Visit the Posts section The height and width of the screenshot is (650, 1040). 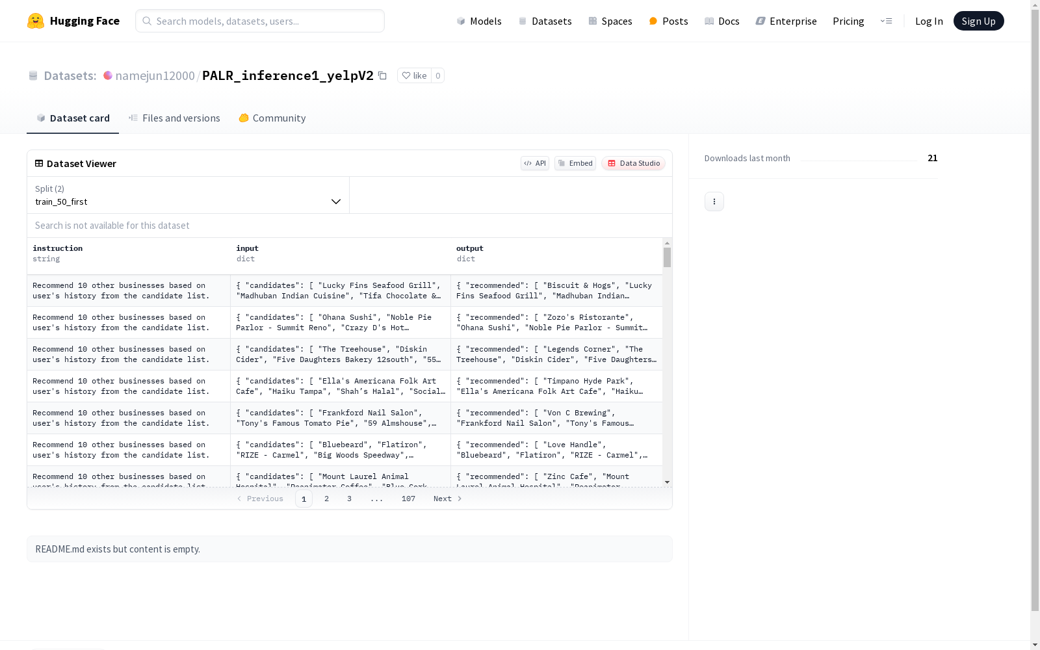coord(668,21)
